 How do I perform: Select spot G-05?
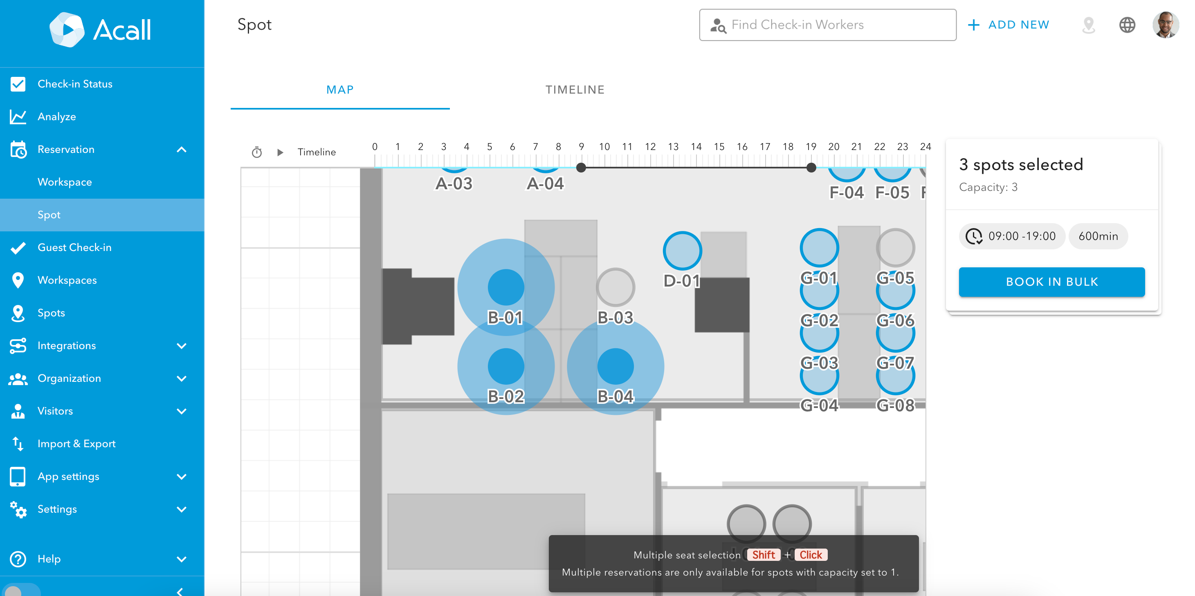[x=895, y=248]
